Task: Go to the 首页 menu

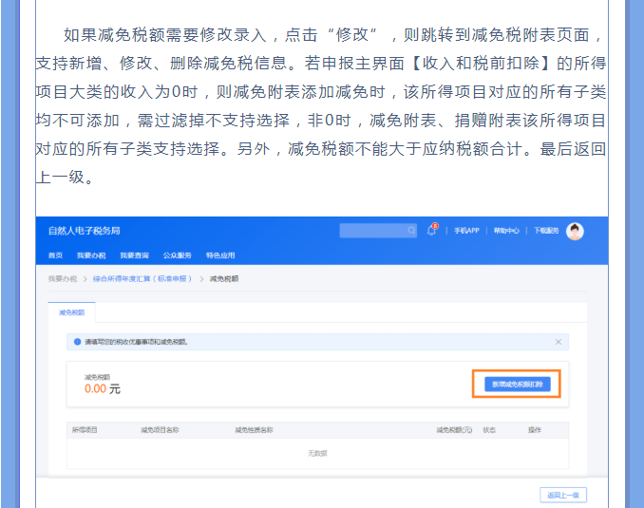Action: click(55, 255)
